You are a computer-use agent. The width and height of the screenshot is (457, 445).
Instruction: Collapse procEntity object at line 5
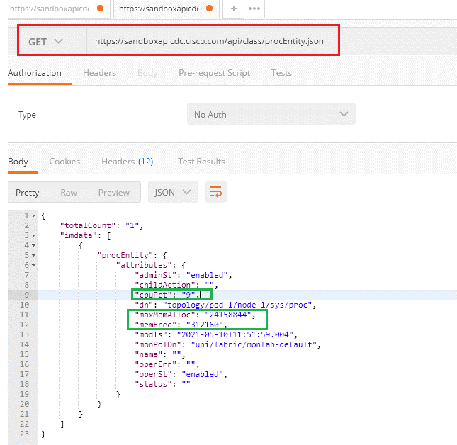pyautogui.click(x=34, y=255)
